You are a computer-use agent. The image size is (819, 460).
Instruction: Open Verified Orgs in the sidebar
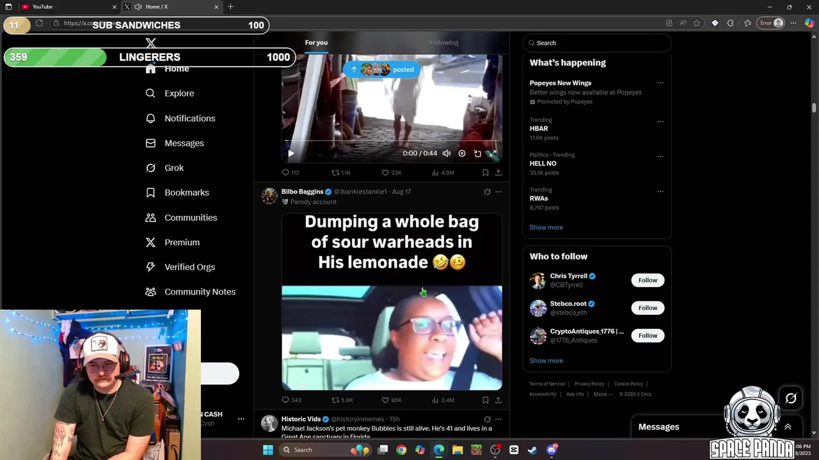click(x=180, y=267)
